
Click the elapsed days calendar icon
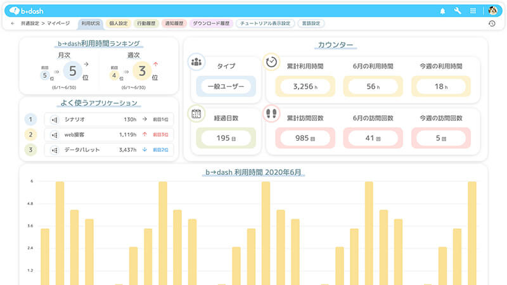(196, 113)
